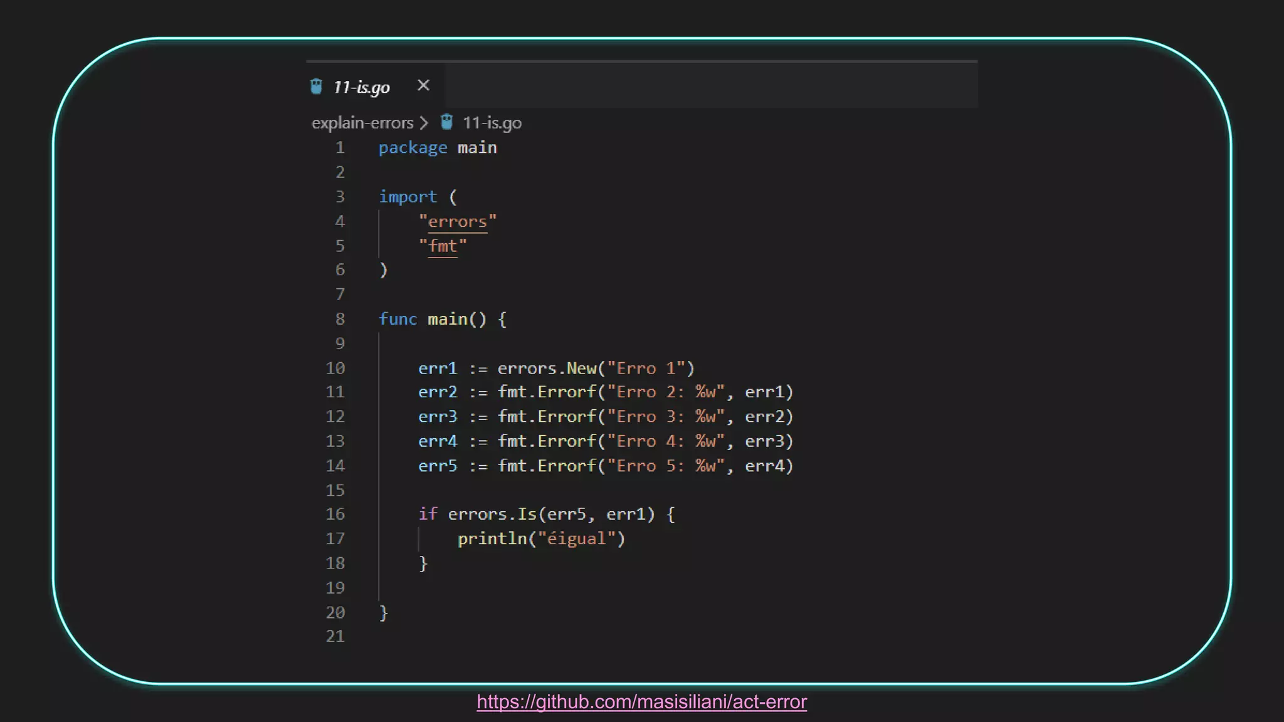Screen dimensions: 1284x722
Task: Close the 11-is.go tab
Action: tap(423, 85)
